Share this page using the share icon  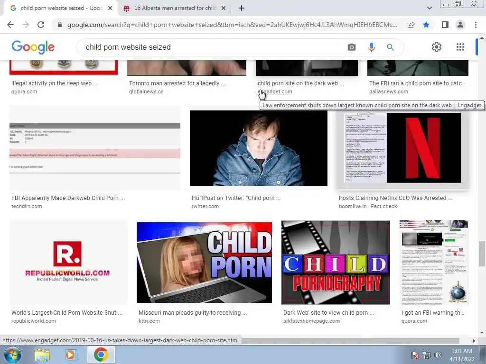coord(411,25)
